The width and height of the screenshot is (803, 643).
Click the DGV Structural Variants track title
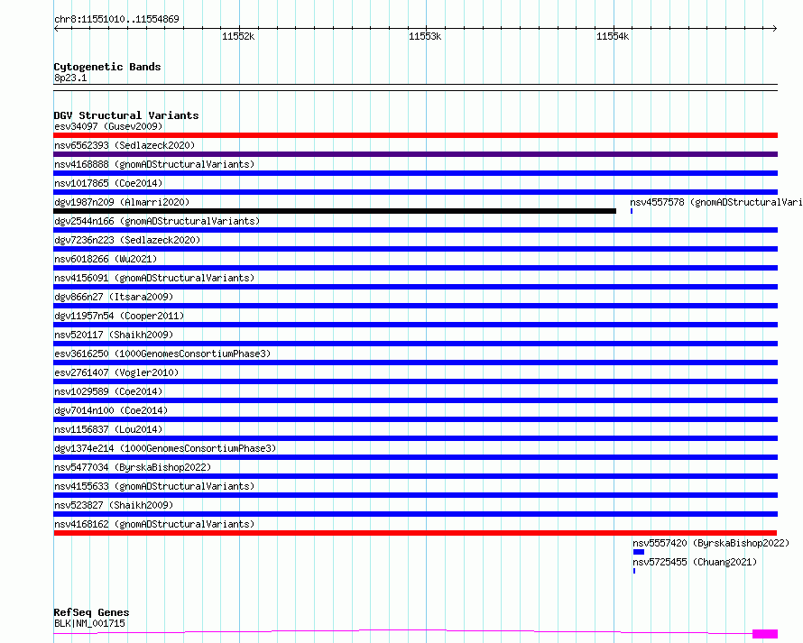click(126, 115)
